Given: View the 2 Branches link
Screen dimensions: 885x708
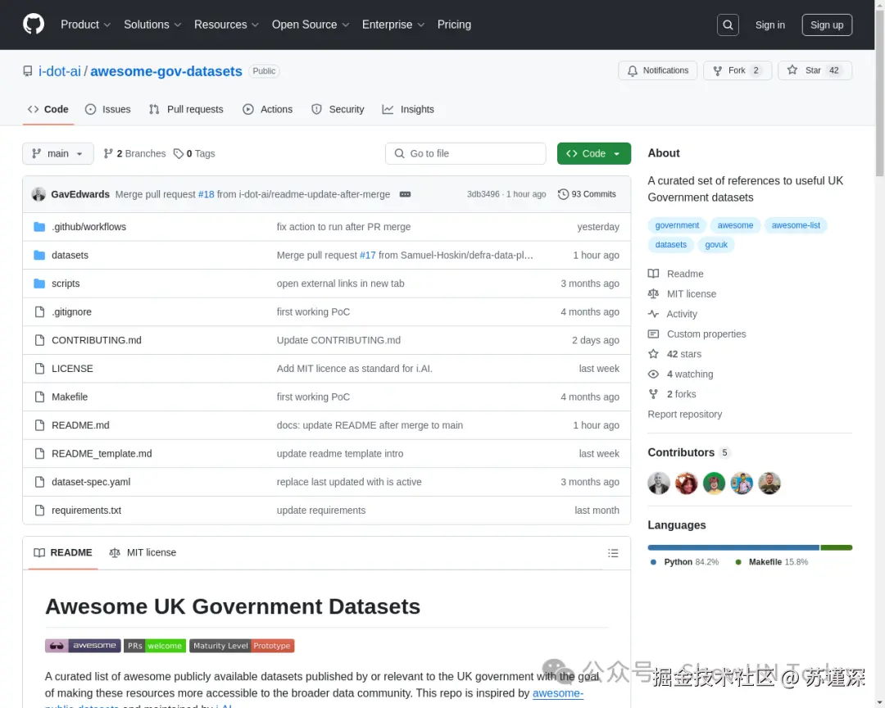Looking at the screenshot, I should pyautogui.click(x=135, y=153).
